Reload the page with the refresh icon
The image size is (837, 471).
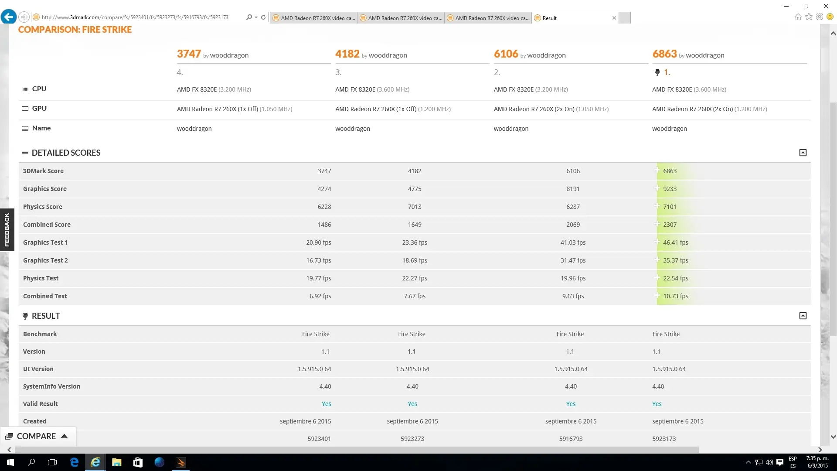click(x=263, y=17)
